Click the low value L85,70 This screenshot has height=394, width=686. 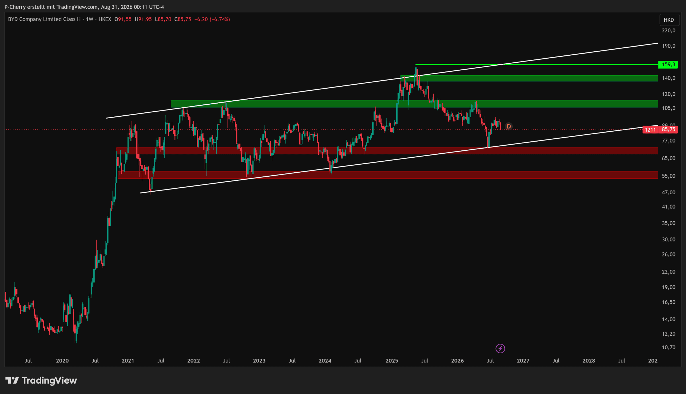coord(163,19)
